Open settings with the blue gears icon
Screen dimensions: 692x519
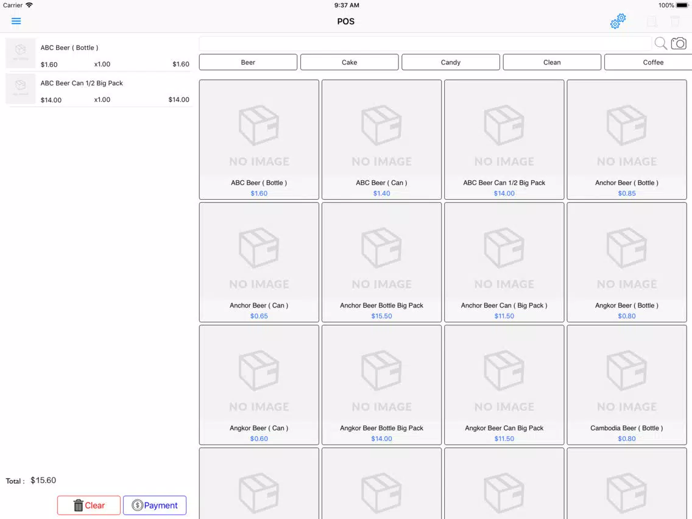click(x=618, y=21)
